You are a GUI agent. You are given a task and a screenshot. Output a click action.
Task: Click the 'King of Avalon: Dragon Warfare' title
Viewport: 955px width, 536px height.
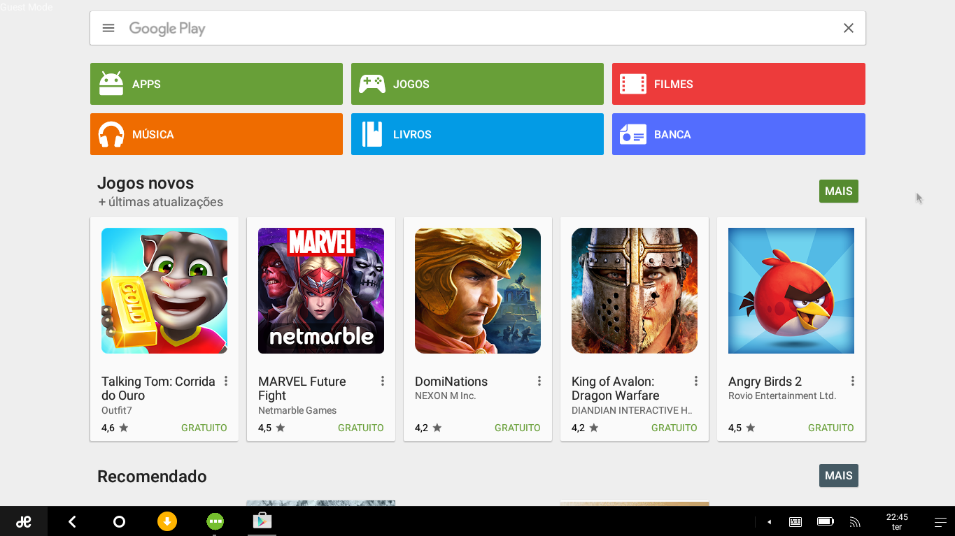tap(616, 389)
